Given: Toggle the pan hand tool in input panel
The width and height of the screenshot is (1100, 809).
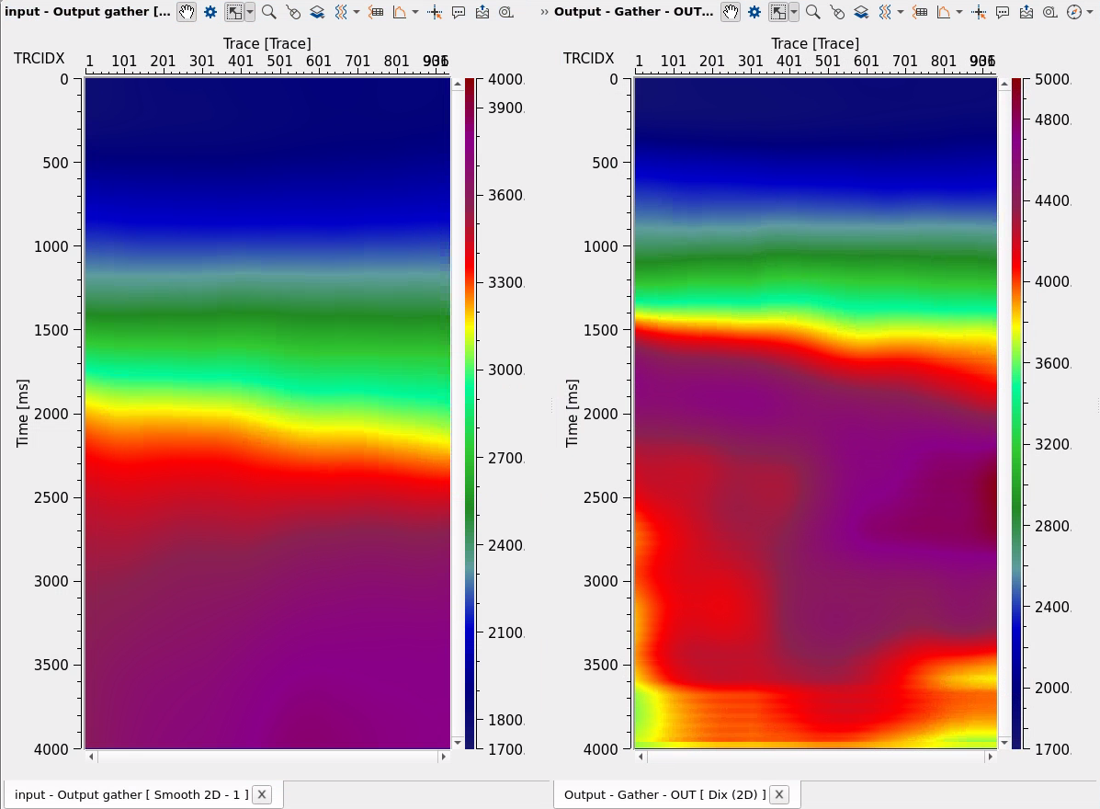Looking at the screenshot, I should (187, 12).
